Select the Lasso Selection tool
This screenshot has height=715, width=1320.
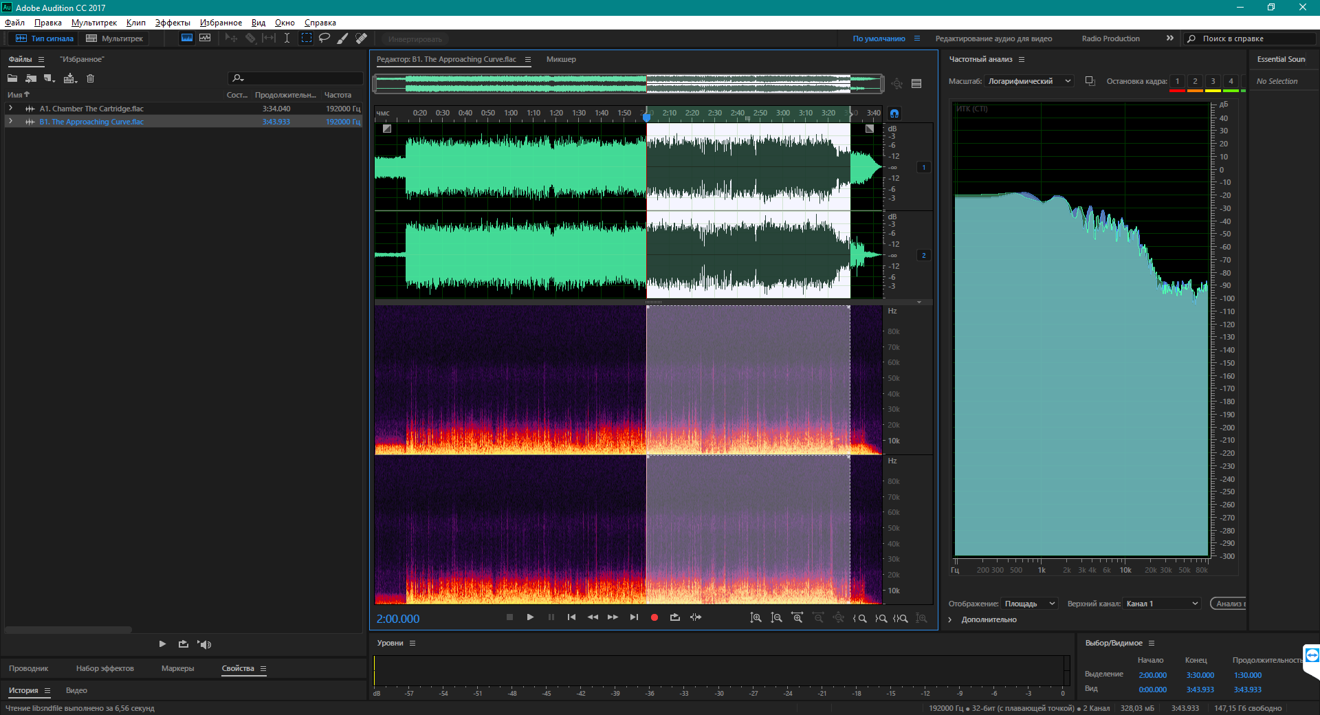click(x=324, y=38)
